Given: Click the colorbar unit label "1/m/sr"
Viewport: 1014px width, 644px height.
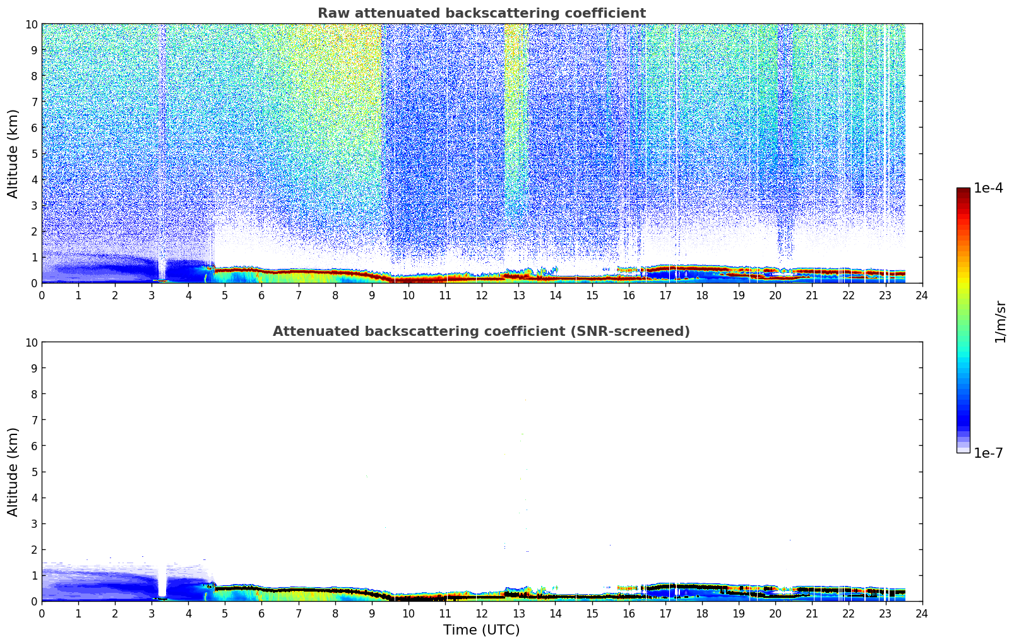Looking at the screenshot, I should (999, 321).
